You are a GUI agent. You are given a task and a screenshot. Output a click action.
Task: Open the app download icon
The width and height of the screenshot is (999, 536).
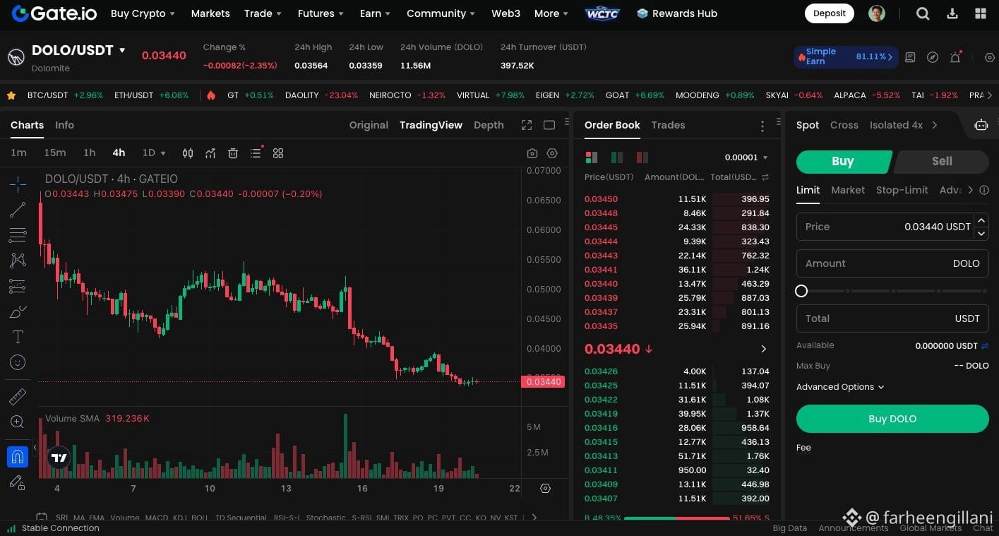(x=952, y=13)
